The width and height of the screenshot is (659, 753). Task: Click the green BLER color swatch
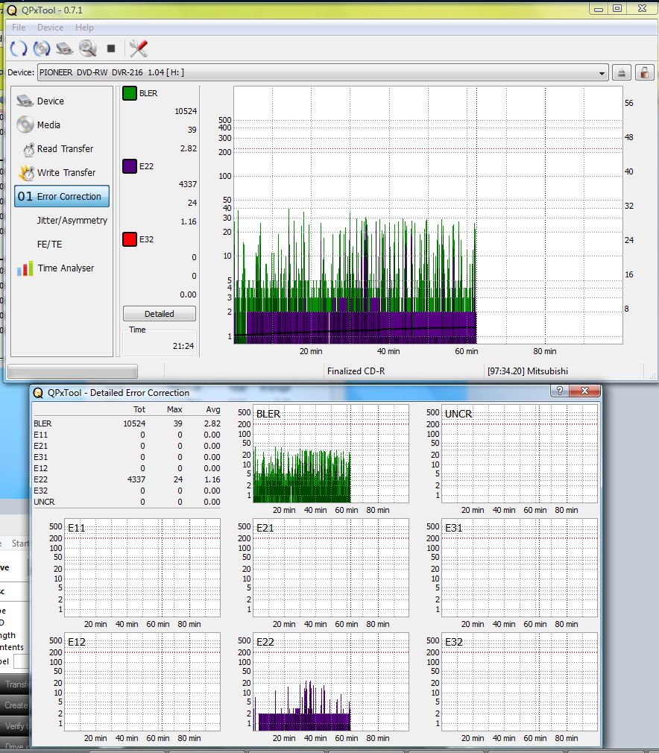[x=130, y=93]
